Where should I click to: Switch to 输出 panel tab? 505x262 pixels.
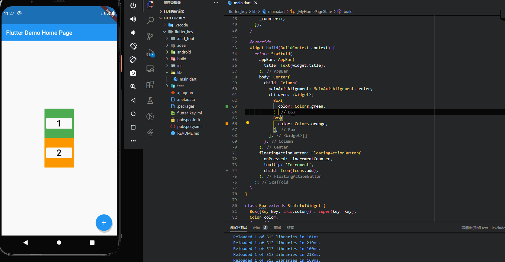278,228
